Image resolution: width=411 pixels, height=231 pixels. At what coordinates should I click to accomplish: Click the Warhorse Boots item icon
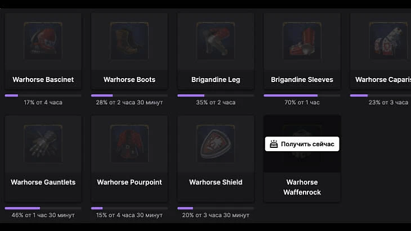click(129, 41)
